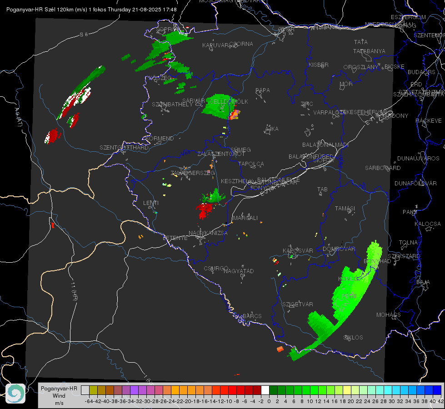Click the MARCALI city label

coord(245,218)
